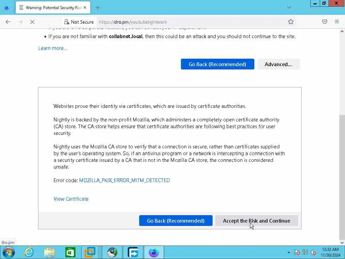Viewport: 345px width, 259px height.
Task: Select the Warning: Potential Security Risk tab
Action: 53,7
